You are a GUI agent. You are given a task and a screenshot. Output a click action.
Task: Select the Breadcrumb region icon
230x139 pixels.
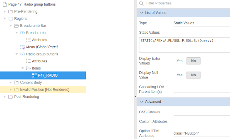22,33
